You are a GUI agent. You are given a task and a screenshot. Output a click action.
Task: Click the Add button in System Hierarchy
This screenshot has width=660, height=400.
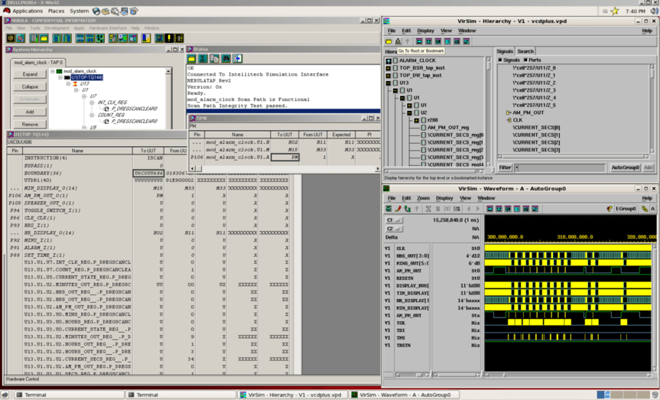coord(30,112)
